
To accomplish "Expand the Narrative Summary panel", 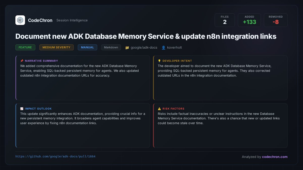I will coord(83,78).
